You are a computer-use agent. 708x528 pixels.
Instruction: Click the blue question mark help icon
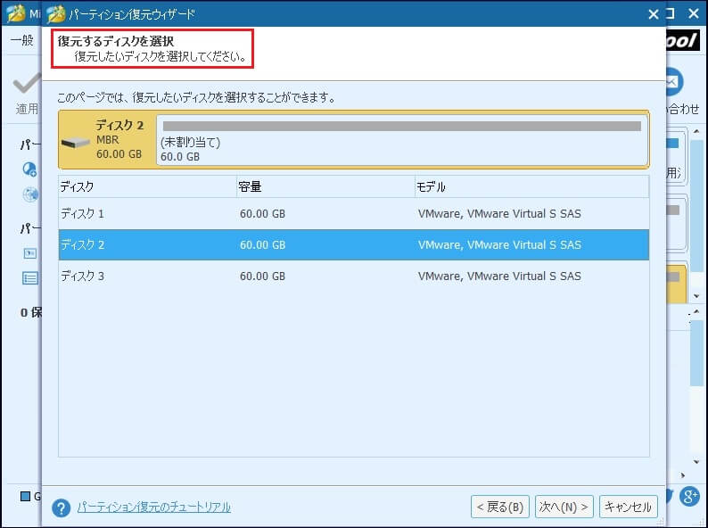click(x=61, y=507)
